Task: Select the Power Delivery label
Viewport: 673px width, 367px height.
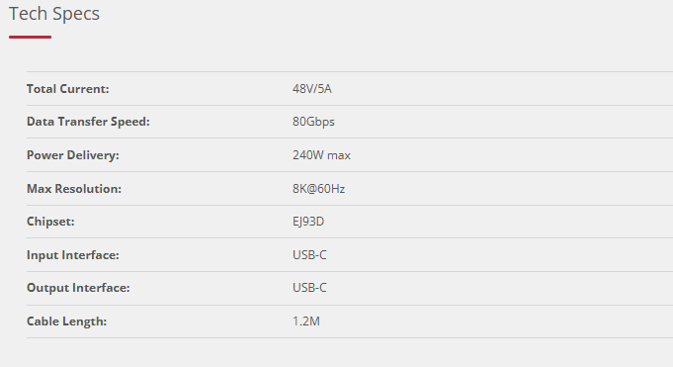Action: [73, 154]
